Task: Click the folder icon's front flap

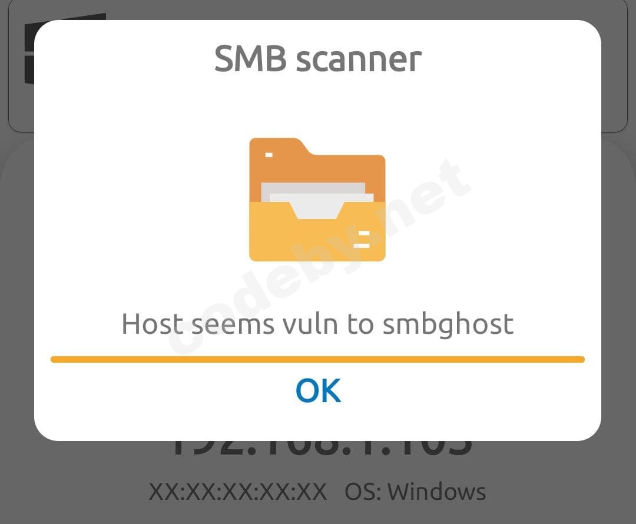Action: [317, 231]
